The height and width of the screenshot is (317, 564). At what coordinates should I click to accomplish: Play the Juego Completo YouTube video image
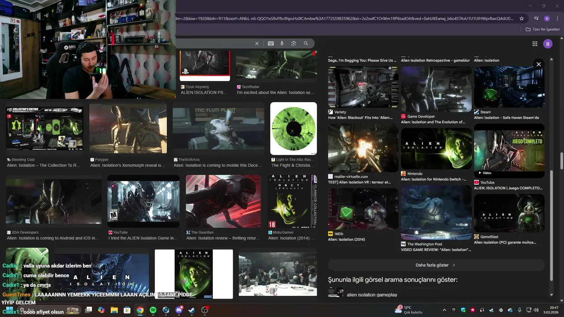[x=509, y=151]
